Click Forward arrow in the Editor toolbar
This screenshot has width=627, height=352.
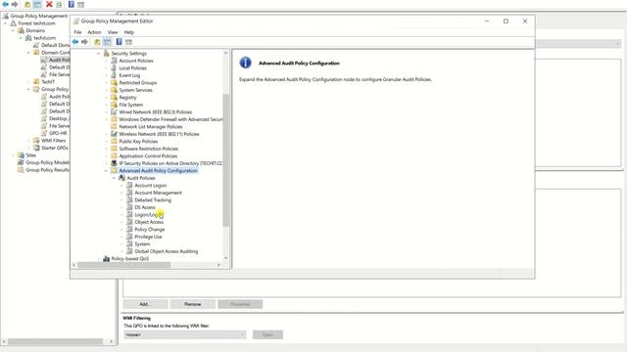point(84,42)
